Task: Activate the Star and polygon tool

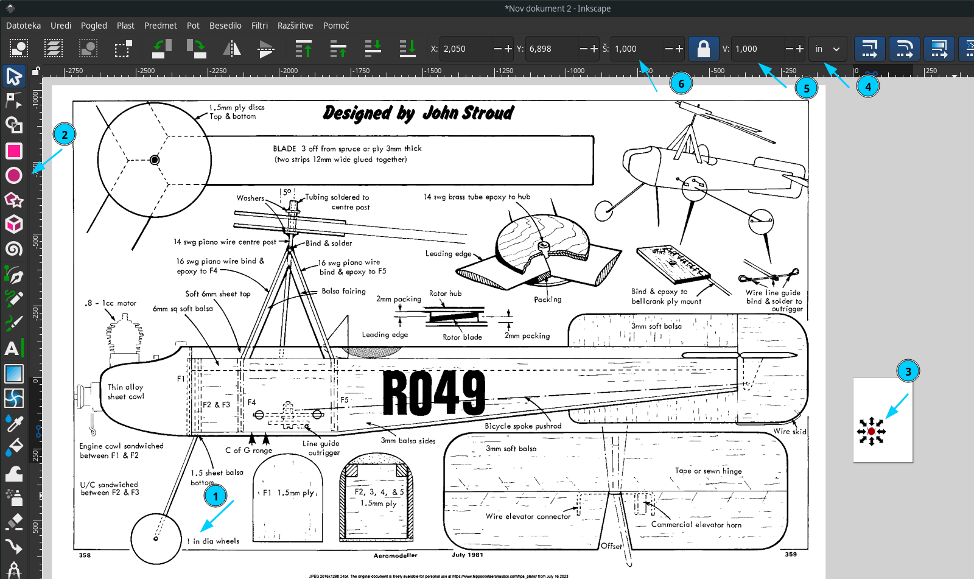Action: click(x=13, y=200)
